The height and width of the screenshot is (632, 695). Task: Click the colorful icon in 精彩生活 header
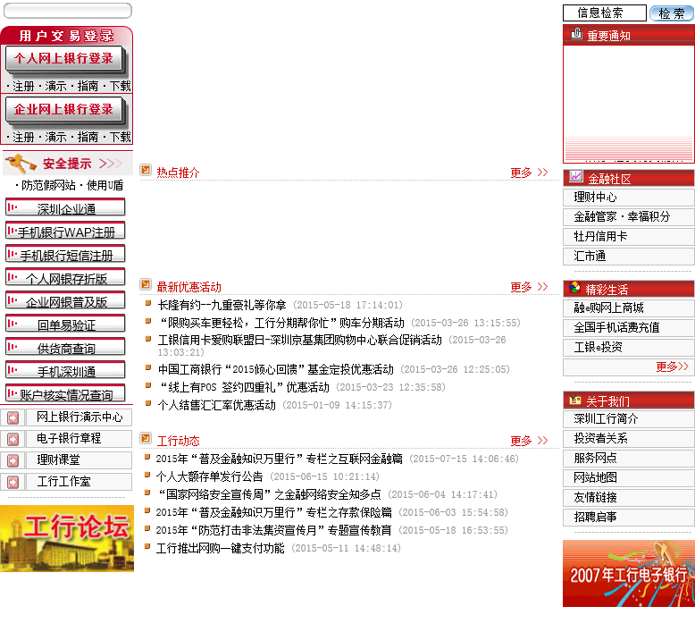(575, 287)
